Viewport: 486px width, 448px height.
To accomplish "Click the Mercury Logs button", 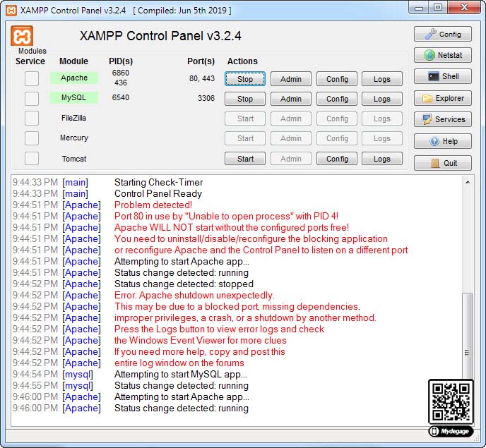I will [x=382, y=138].
